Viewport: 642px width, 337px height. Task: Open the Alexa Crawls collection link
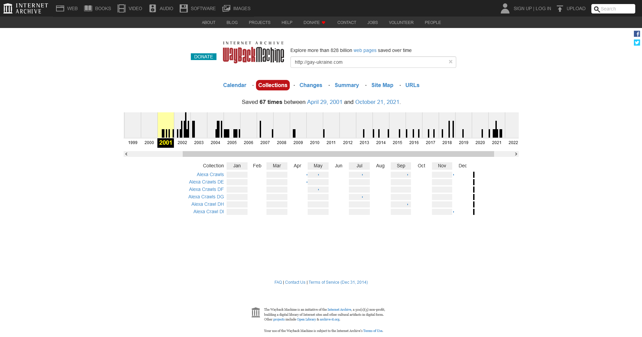tap(210, 174)
